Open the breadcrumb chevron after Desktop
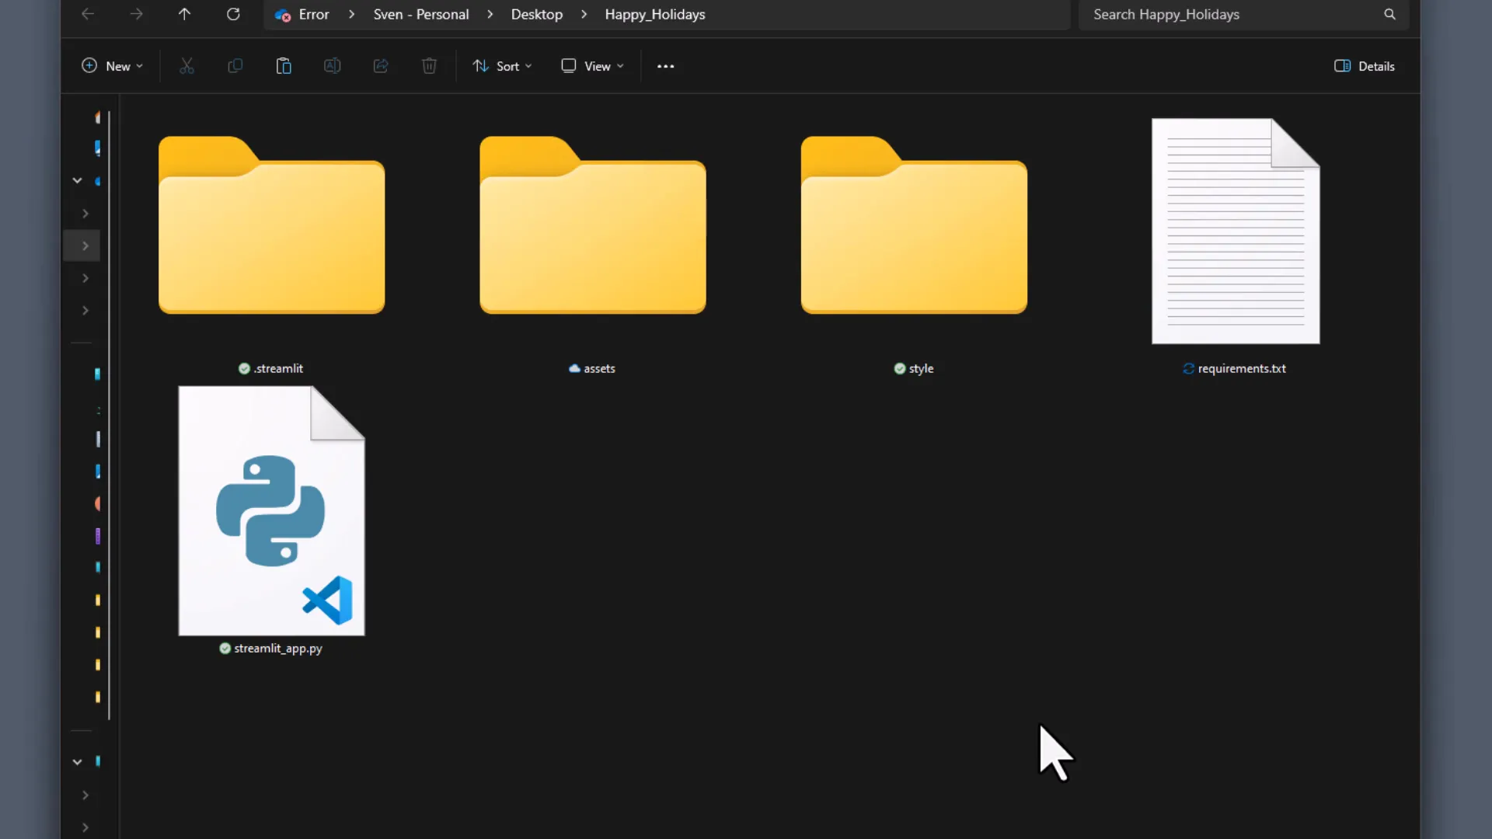The width and height of the screenshot is (1492, 839). click(x=584, y=14)
